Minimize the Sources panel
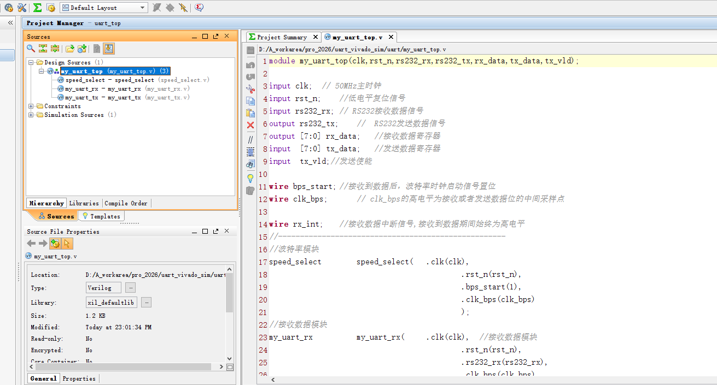The width and height of the screenshot is (717, 385). pyautogui.click(x=195, y=37)
